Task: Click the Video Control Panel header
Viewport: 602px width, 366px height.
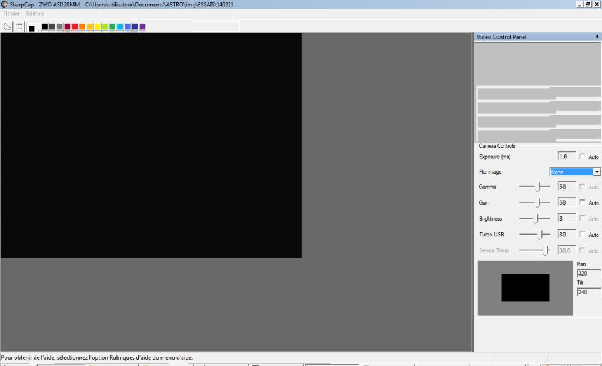Action: click(x=537, y=37)
